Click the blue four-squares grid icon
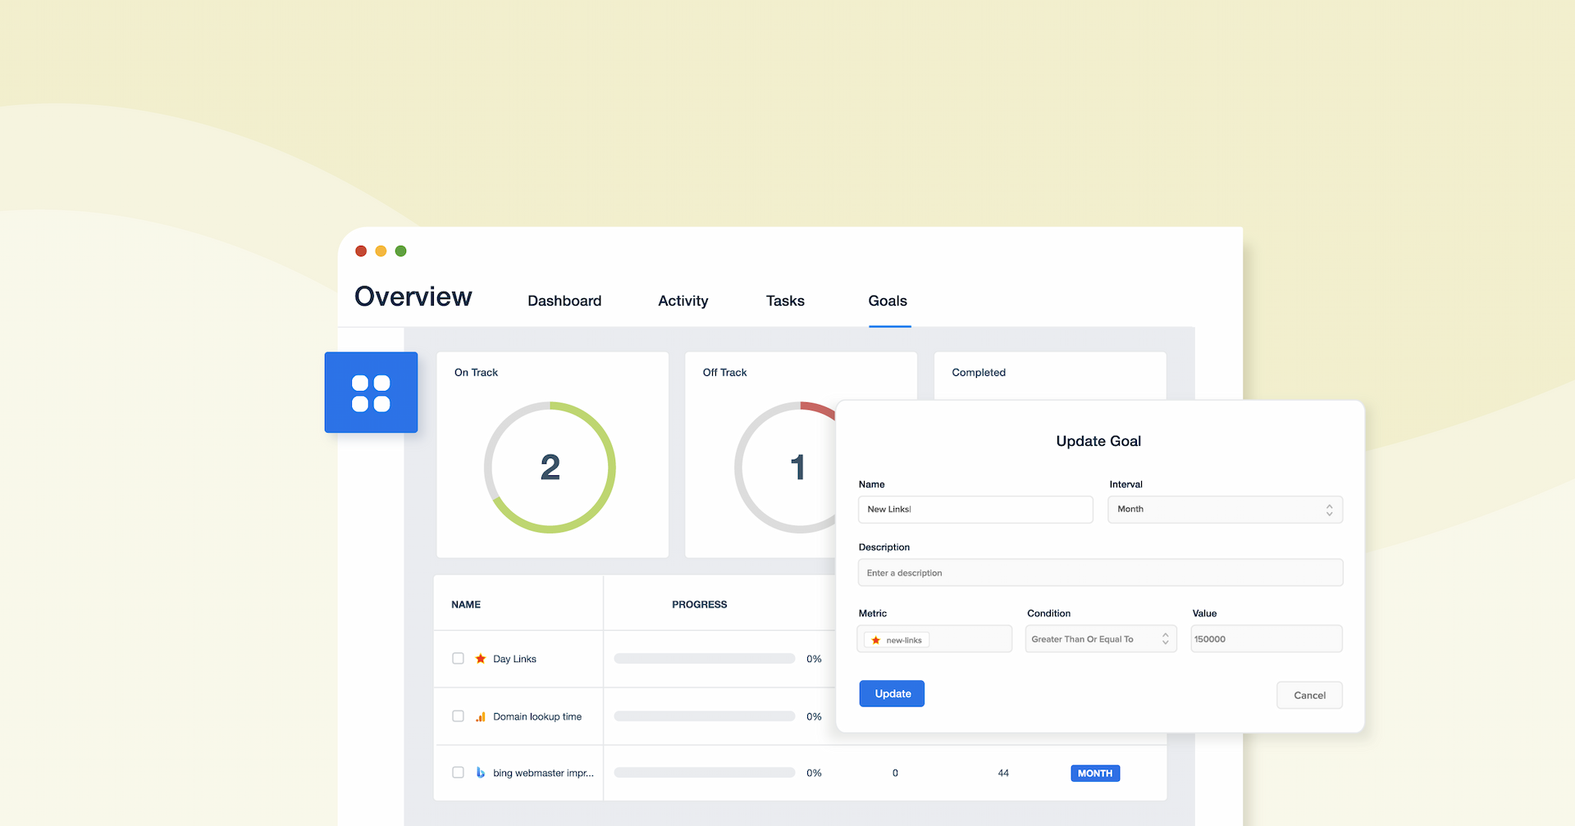Image resolution: width=1575 pixels, height=826 pixels. [x=371, y=393]
